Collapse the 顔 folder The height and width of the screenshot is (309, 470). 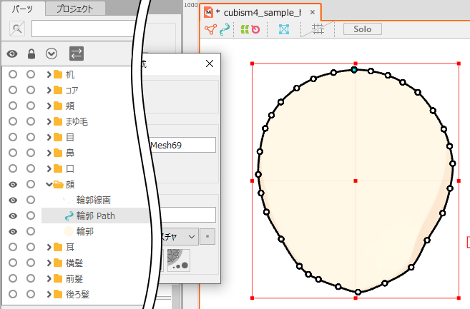coord(48,184)
